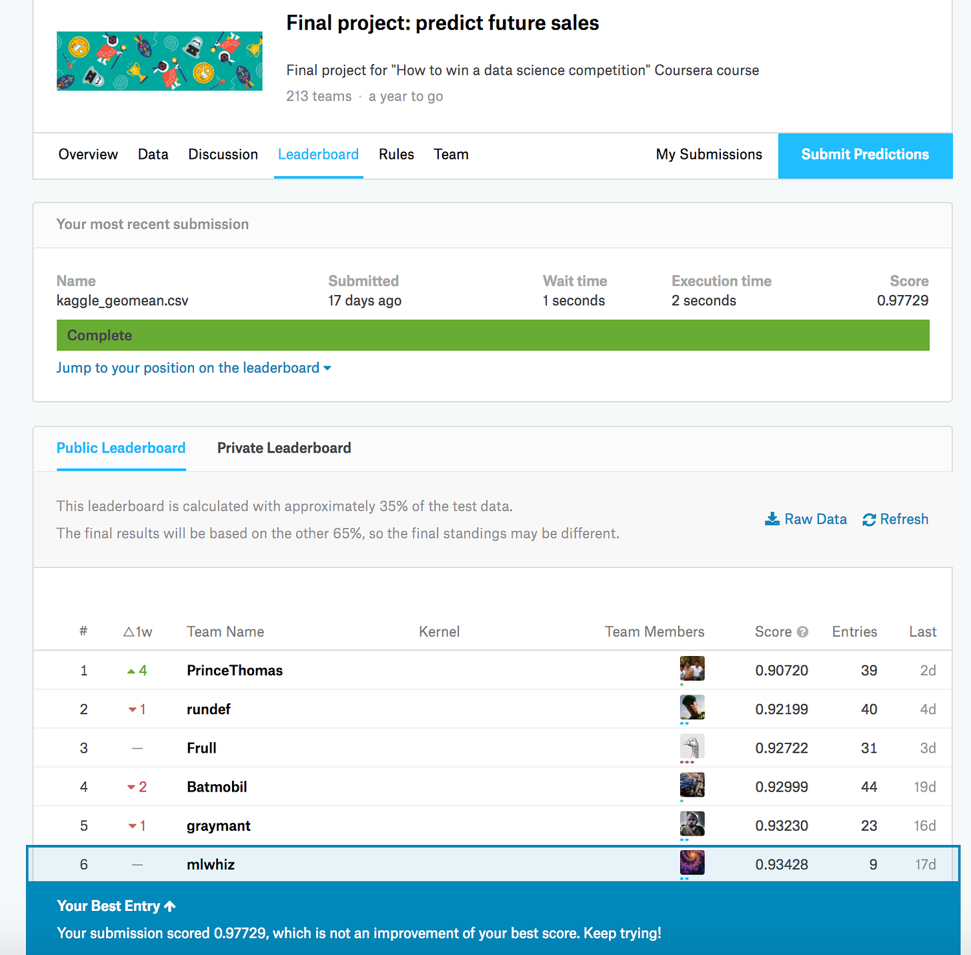
Task: Open the mlwhiz team name
Action: pos(211,865)
